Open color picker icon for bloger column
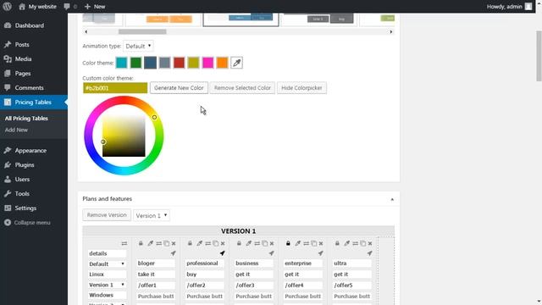The height and width of the screenshot is (305, 542). coord(151,243)
